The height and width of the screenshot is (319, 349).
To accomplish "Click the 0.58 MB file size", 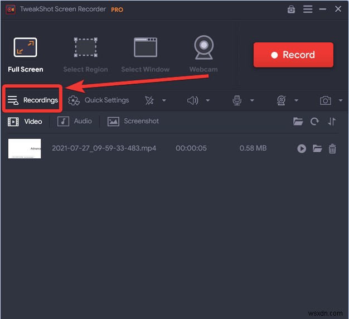I will [x=253, y=148].
